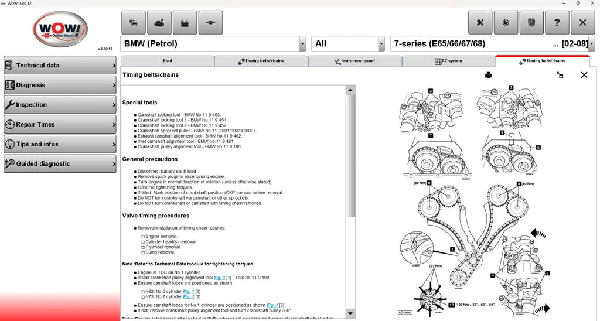Click version label v.5.00.12
This screenshot has width=600, height=321.
pos(105,49)
